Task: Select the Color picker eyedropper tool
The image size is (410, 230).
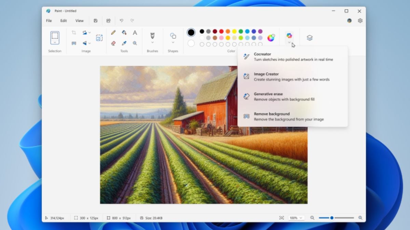Action: (x=124, y=43)
